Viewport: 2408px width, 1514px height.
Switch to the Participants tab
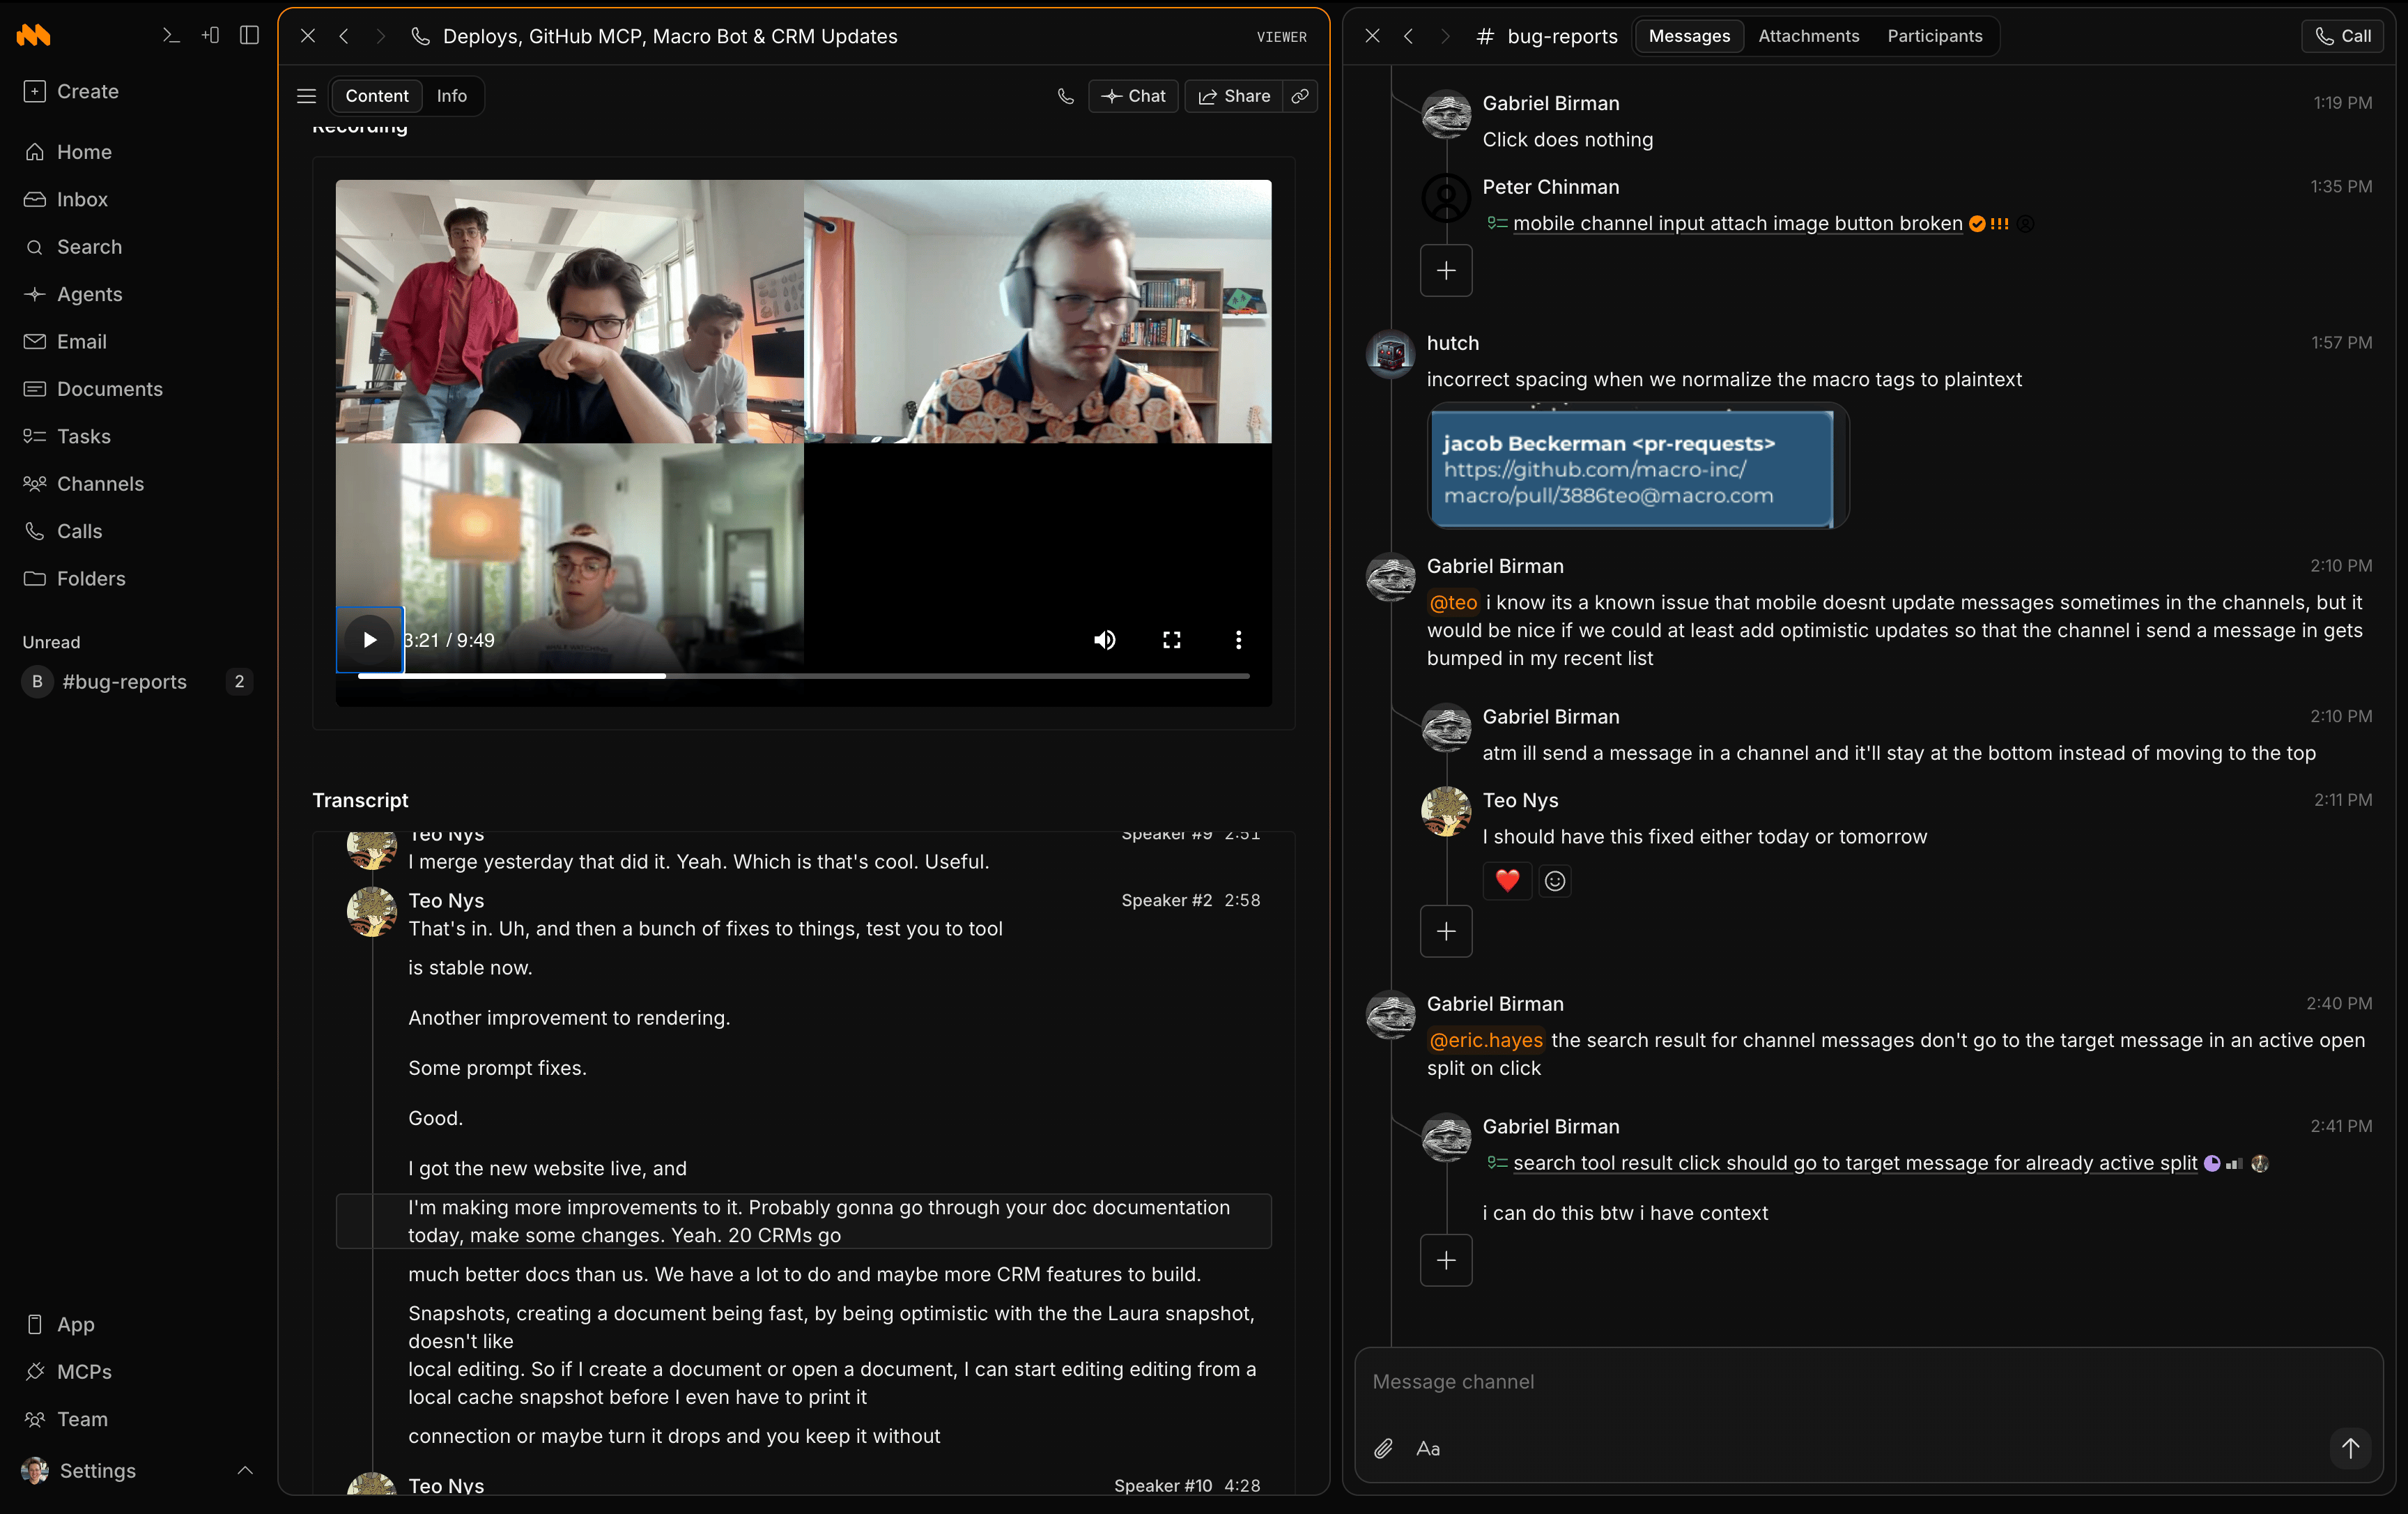tap(1934, 36)
